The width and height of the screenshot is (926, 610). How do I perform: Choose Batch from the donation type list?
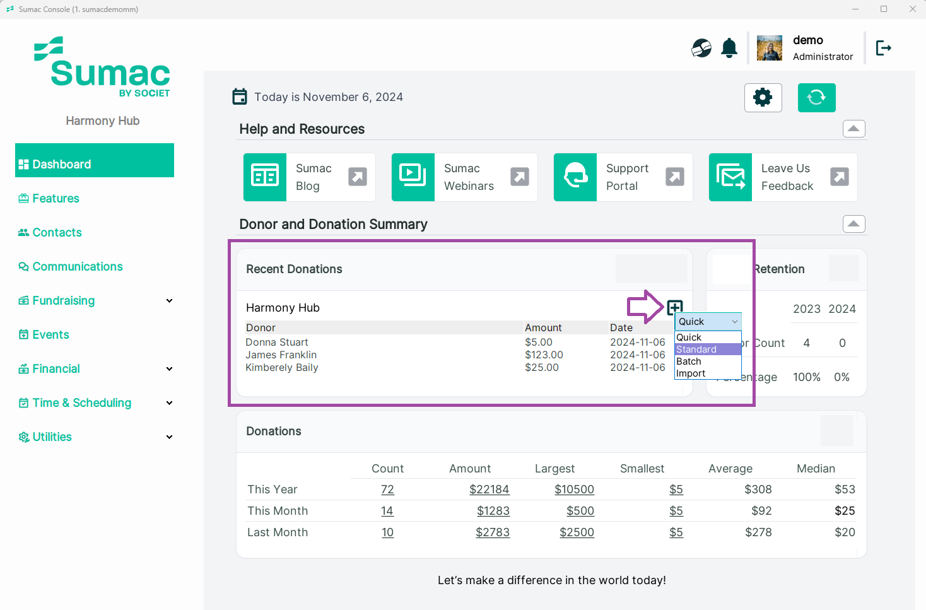click(x=708, y=361)
